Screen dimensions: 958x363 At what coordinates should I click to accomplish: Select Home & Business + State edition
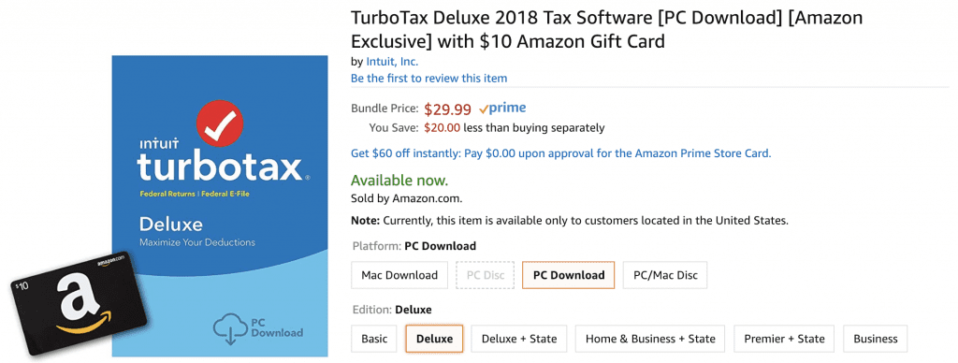(x=650, y=339)
